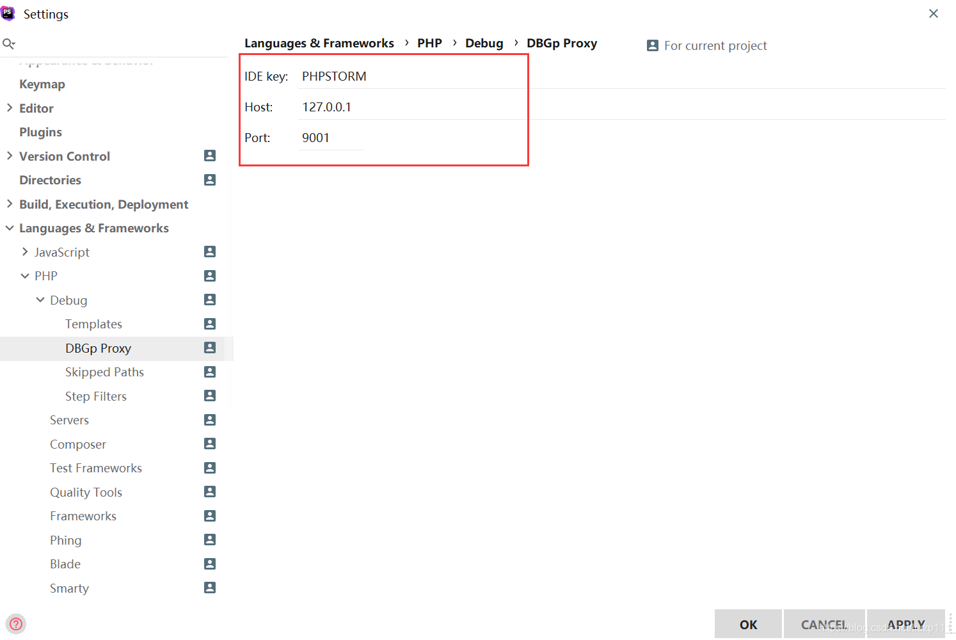Click project icon beside Templates

point(210,324)
